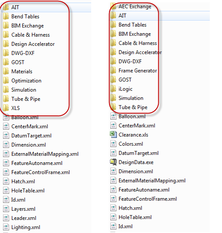Select 'Simulation' name in left list
Viewport: 222px width, 233px height.
[x=24, y=90]
